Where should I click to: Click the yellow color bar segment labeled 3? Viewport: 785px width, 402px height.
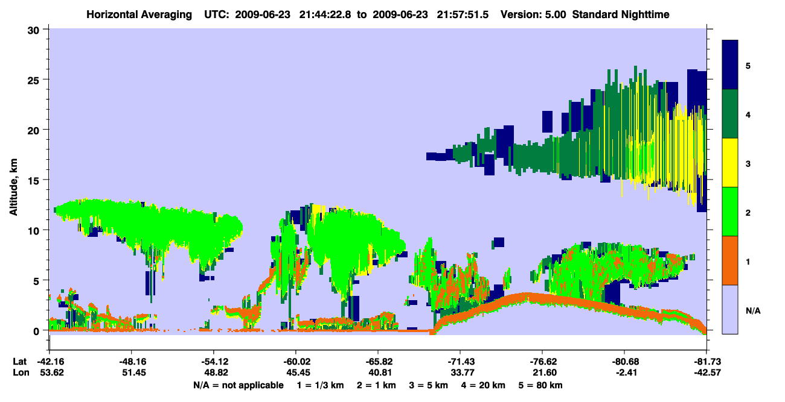(x=730, y=163)
